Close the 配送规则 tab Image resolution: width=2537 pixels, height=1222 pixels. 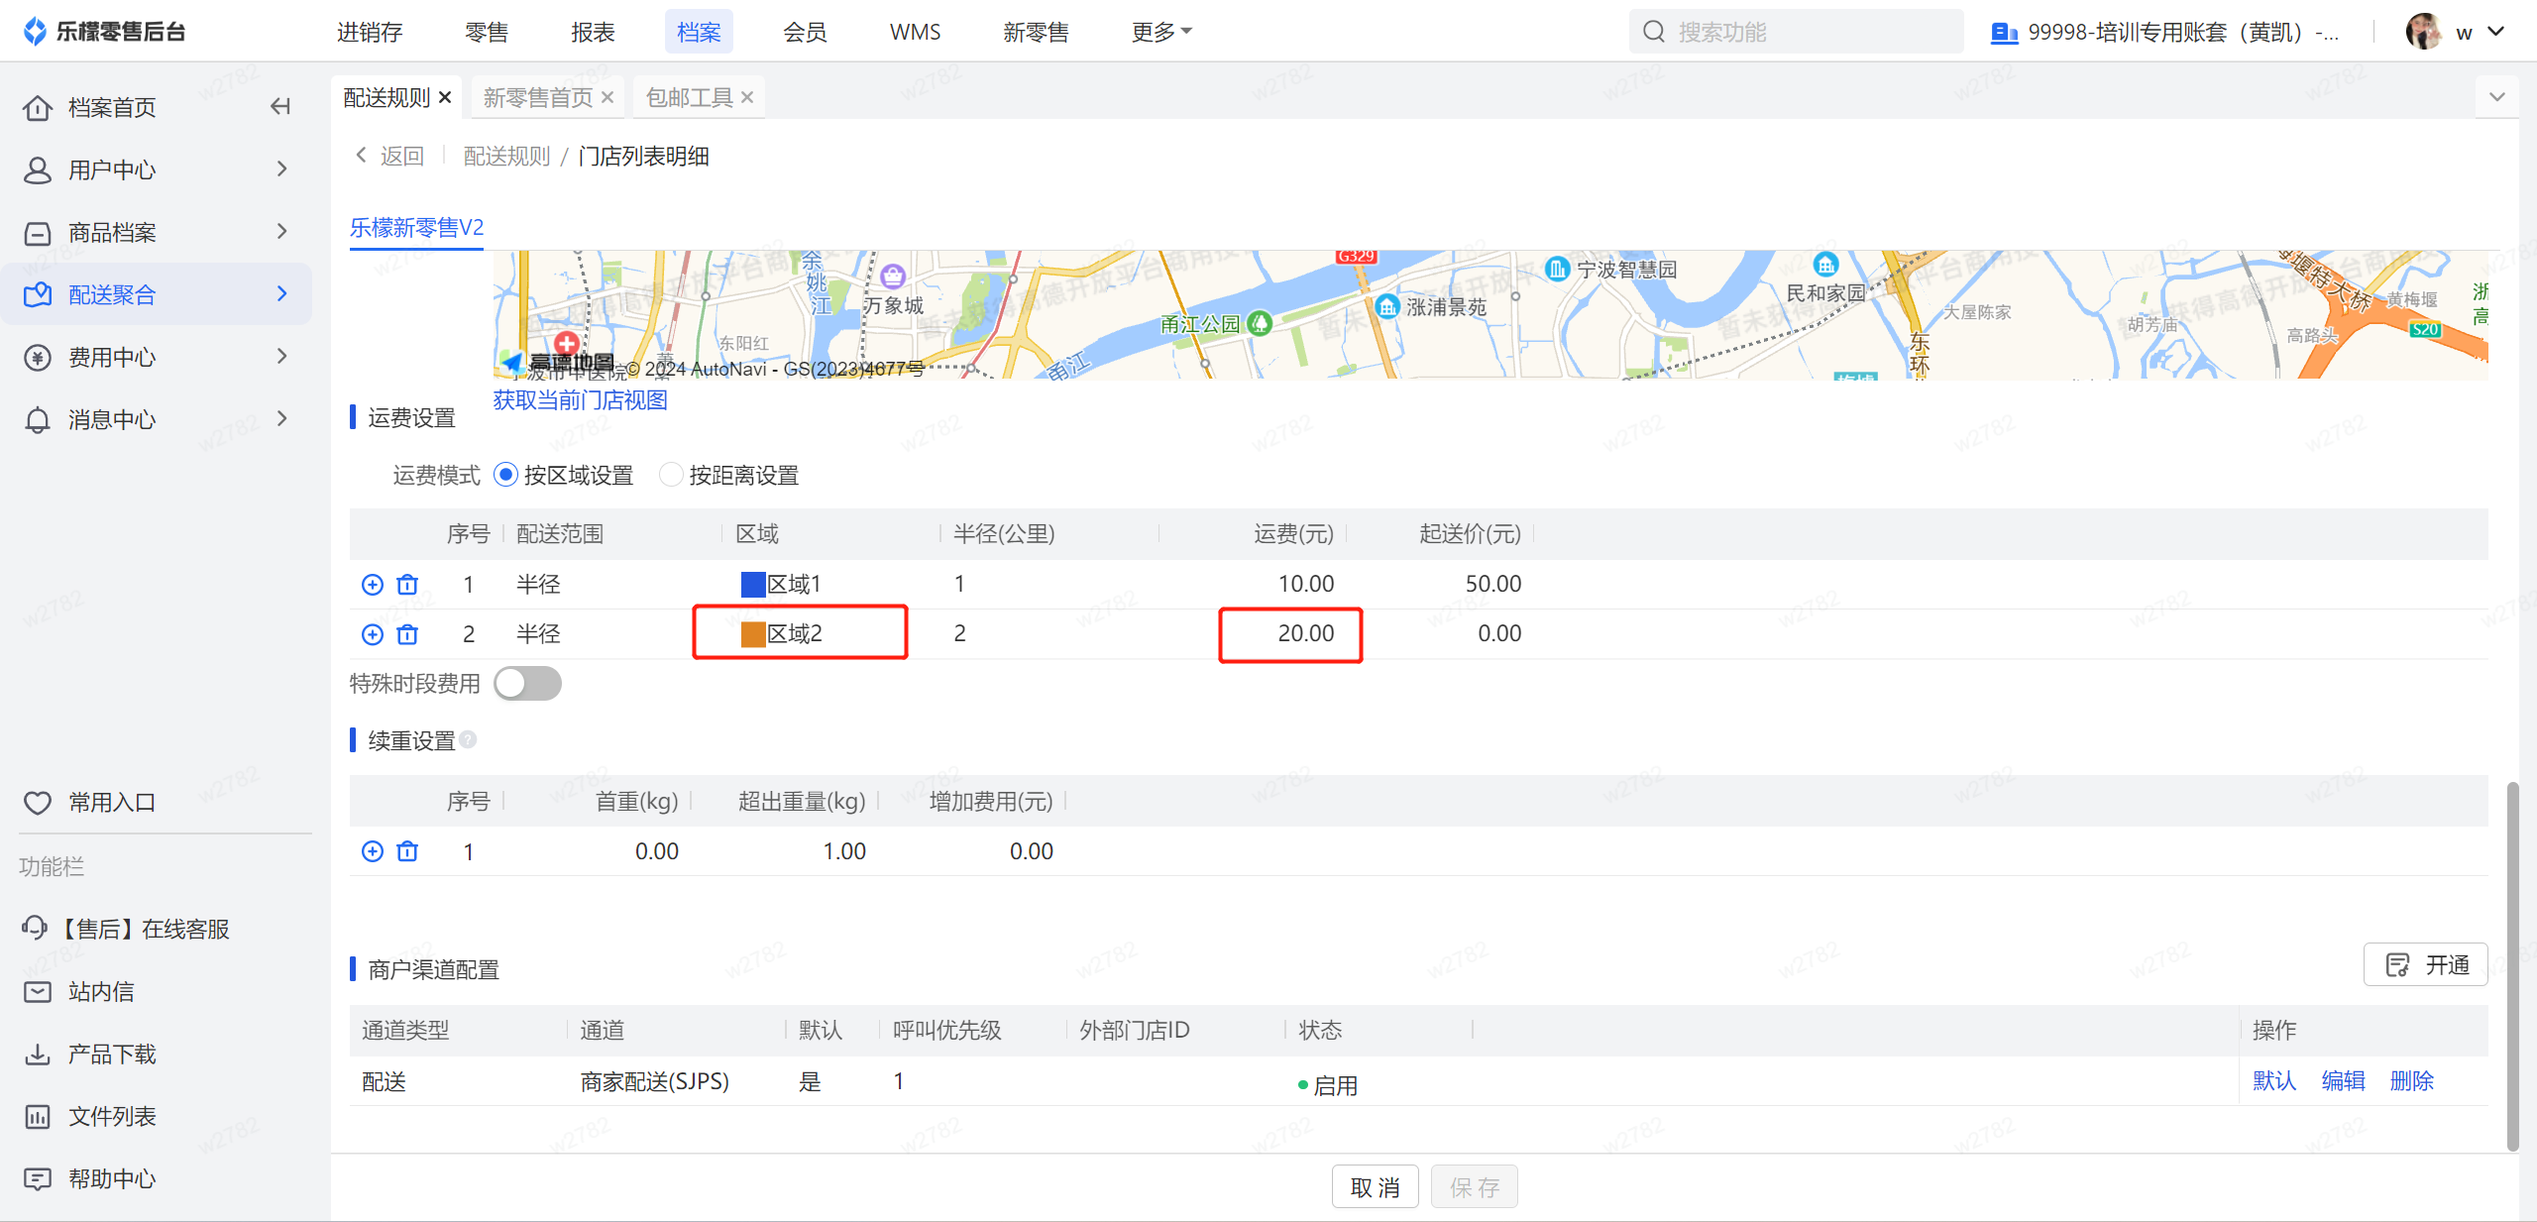[445, 97]
